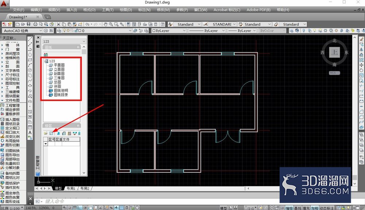Toggle the 动态标注 status bar button
Screen dimensions: 365x210
point(326,208)
